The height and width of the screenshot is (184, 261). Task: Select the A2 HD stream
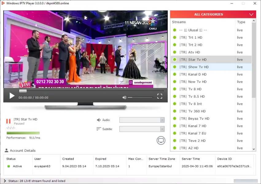[211, 148]
